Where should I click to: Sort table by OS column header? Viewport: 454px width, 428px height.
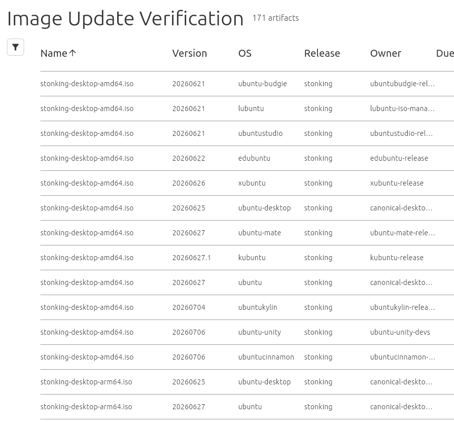[245, 53]
